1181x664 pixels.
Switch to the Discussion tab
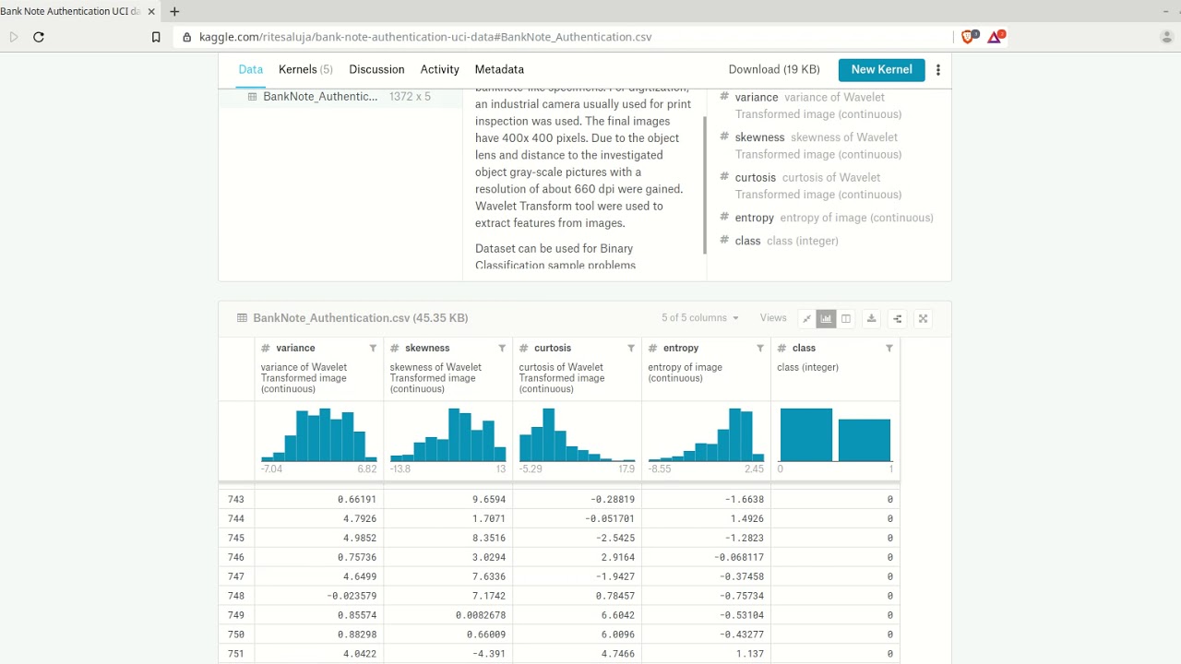tap(376, 69)
